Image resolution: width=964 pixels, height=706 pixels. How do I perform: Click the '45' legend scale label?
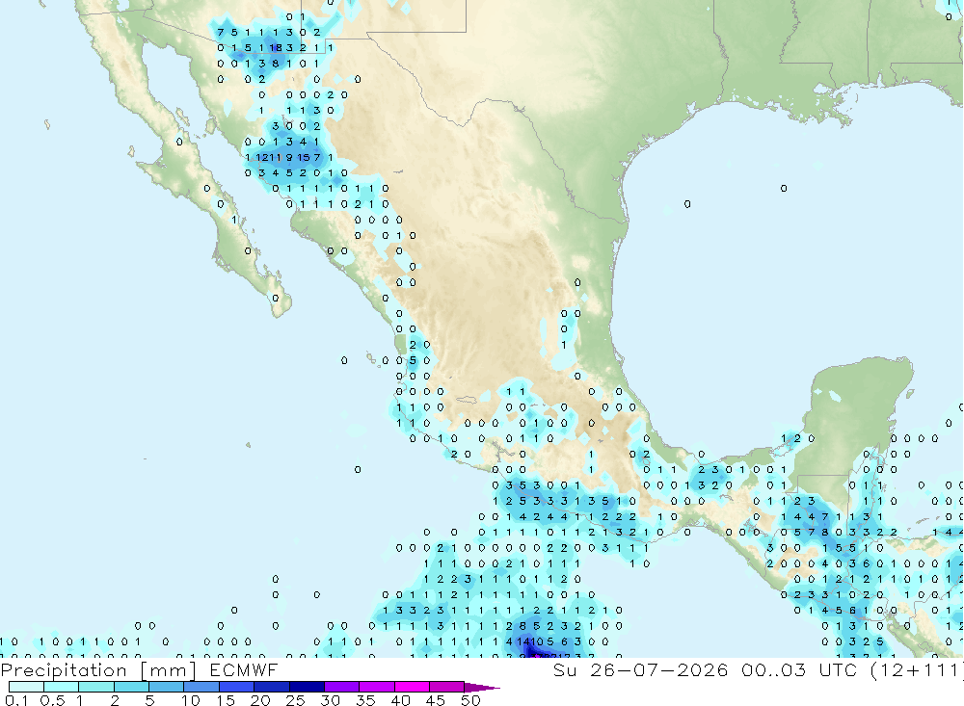tap(436, 700)
